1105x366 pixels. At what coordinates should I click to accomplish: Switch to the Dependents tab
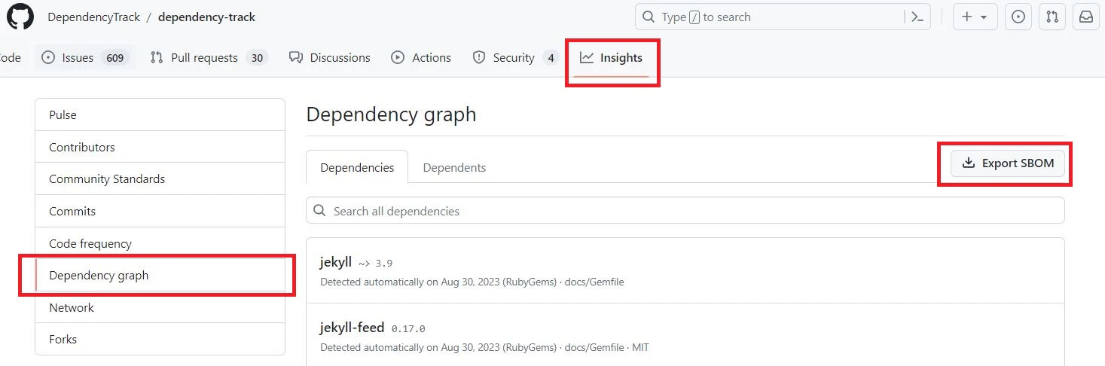(x=454, y=167)
